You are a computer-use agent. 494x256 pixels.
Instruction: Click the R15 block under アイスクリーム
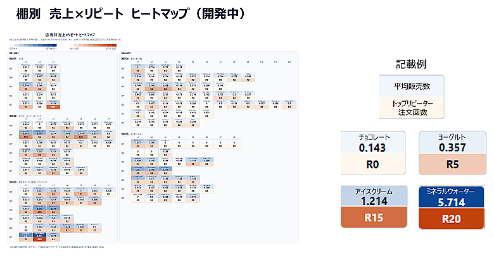(374, 217)
